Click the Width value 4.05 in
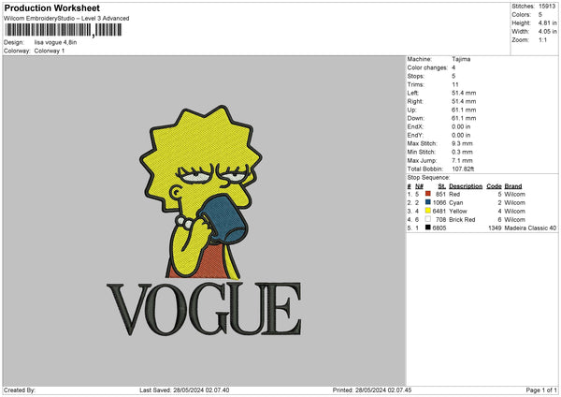Screen dimensions: 561x397 pyautogui.click(x=547, y=32)
